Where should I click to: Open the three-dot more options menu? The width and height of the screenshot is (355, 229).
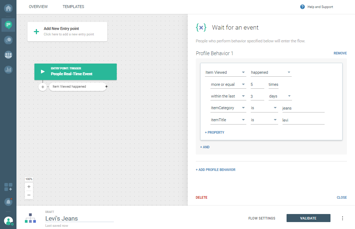[343, 218]
